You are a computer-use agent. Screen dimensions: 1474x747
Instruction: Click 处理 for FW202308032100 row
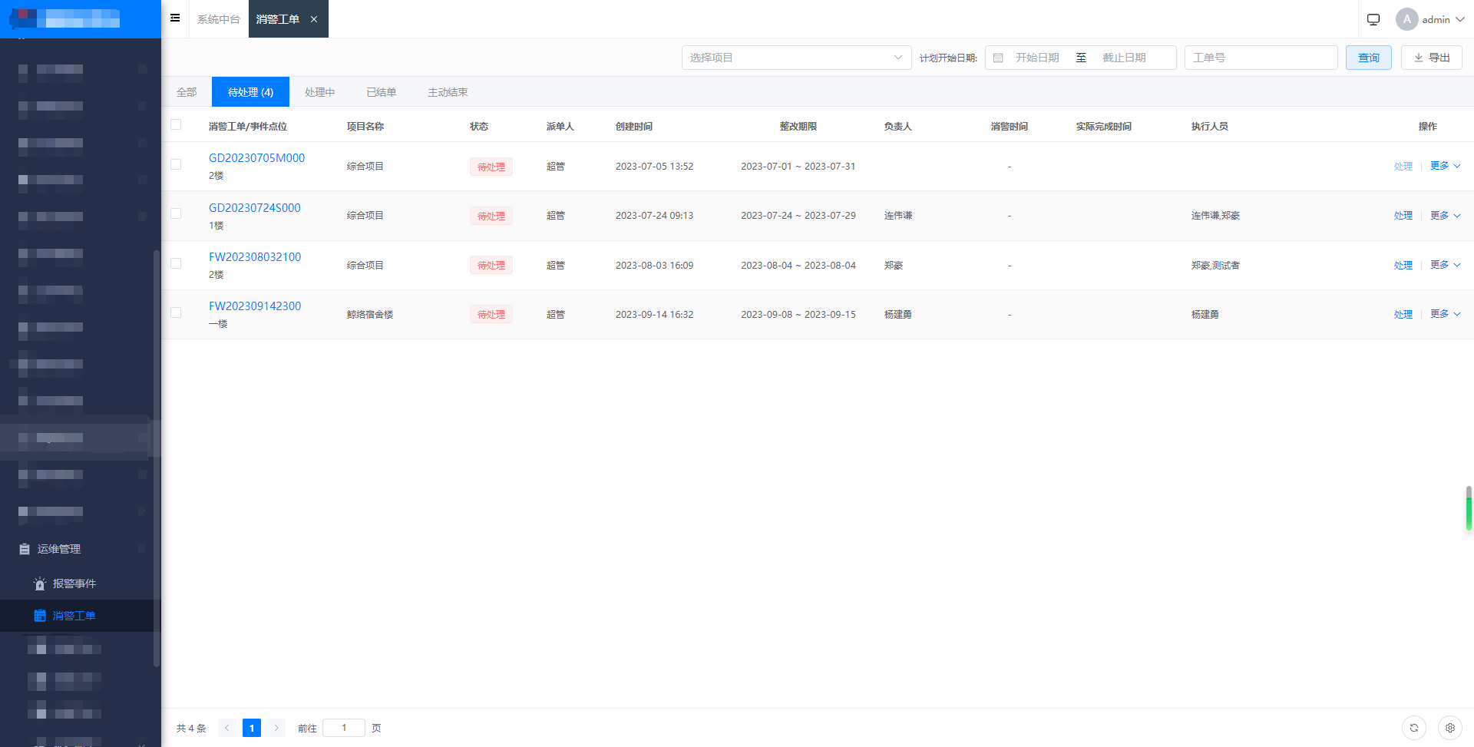[x=1403, y=266]
